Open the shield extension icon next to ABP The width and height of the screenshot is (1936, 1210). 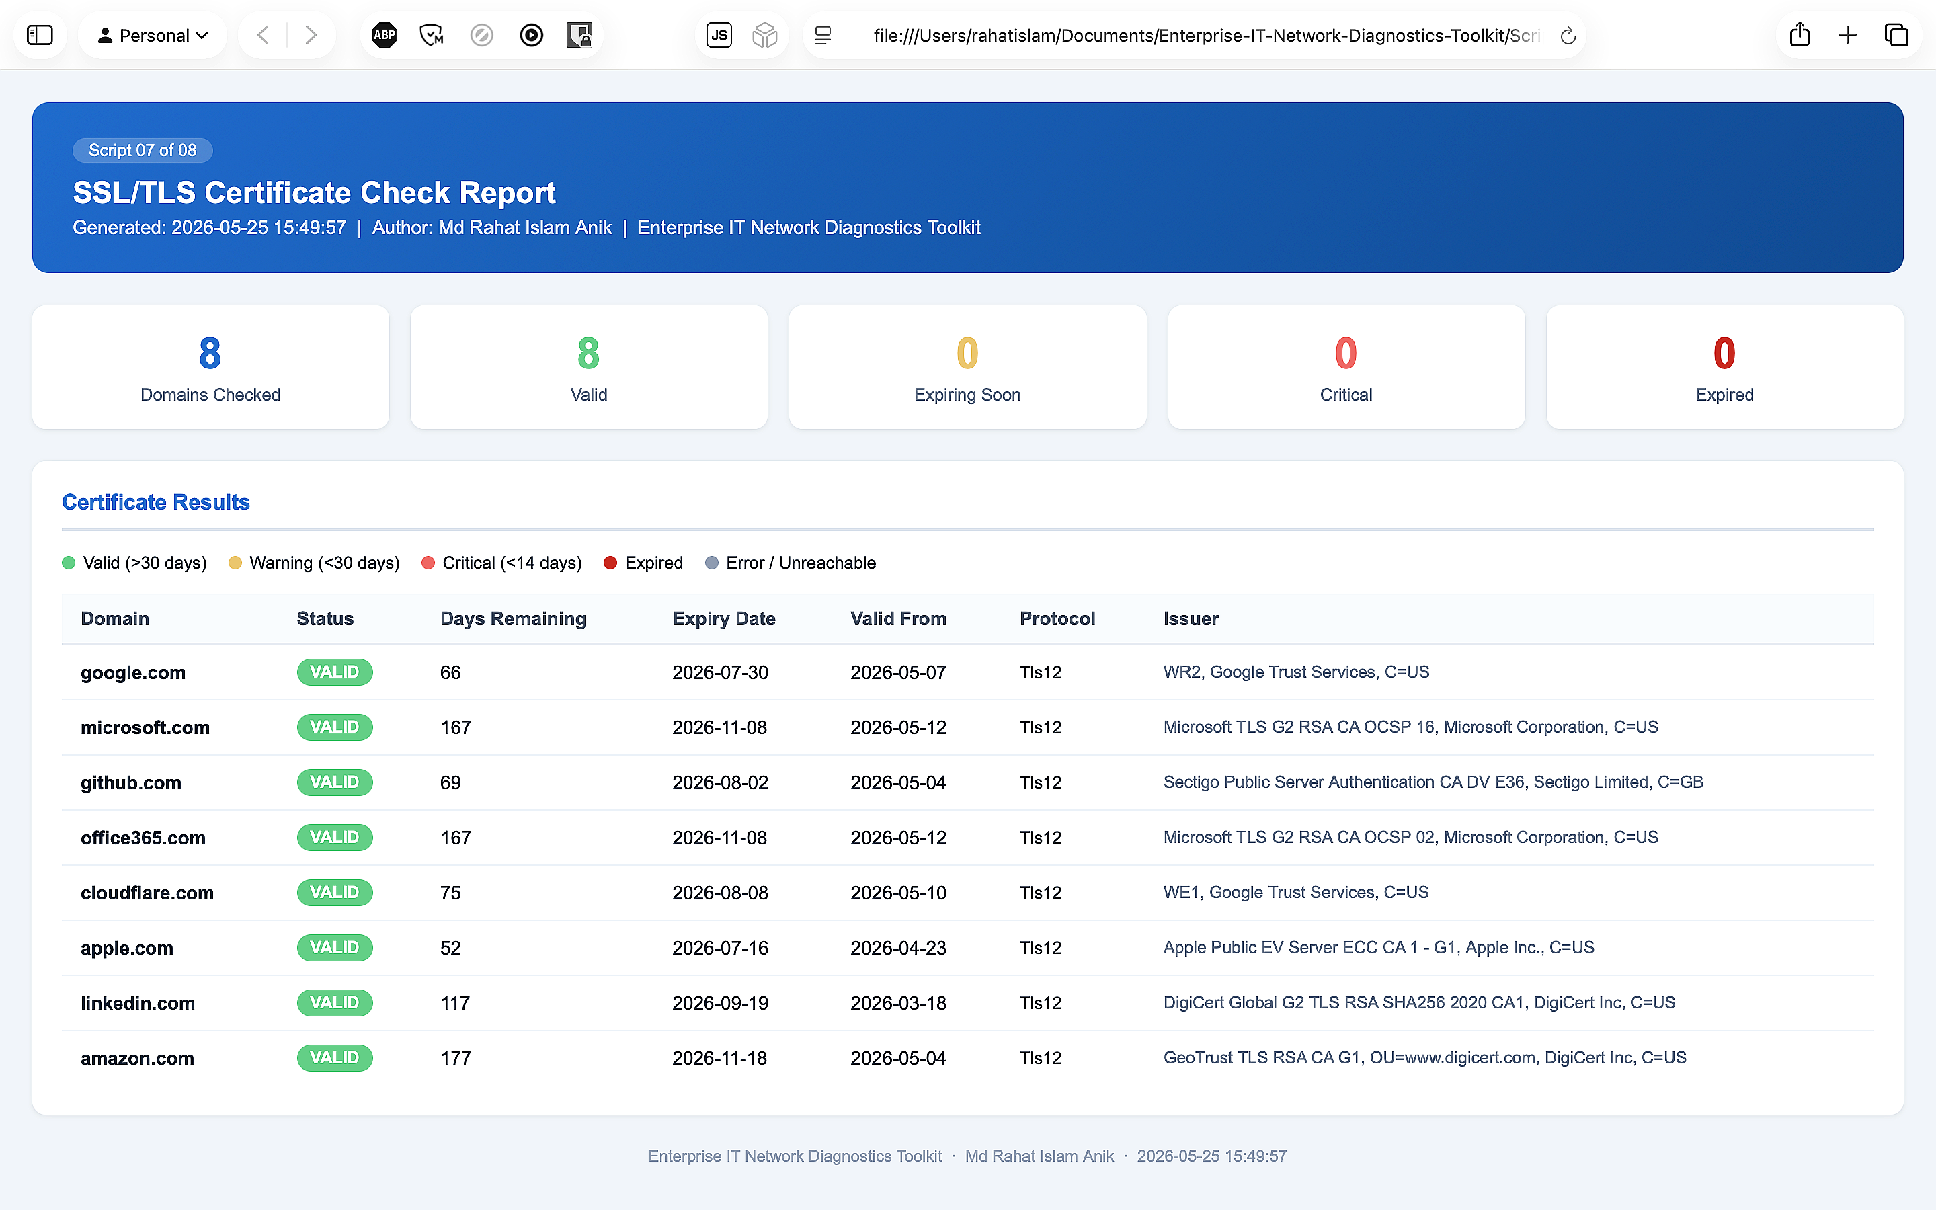pyautogui.click(x=432, y=35)
